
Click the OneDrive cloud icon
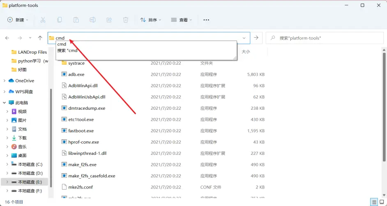coord(11,81)
